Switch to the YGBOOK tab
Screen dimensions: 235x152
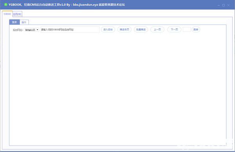[7, 14]
